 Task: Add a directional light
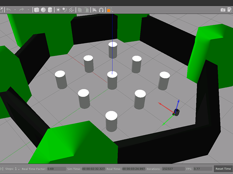pos(71,10)
